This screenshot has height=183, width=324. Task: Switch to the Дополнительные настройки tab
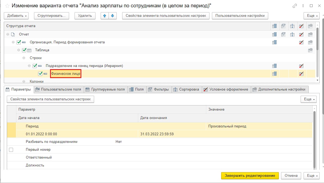click(x=280, y=89)
